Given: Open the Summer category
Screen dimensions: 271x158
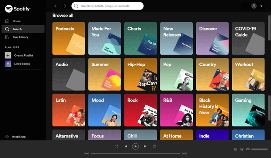Looking at the screenshot, I should point(104,74).
